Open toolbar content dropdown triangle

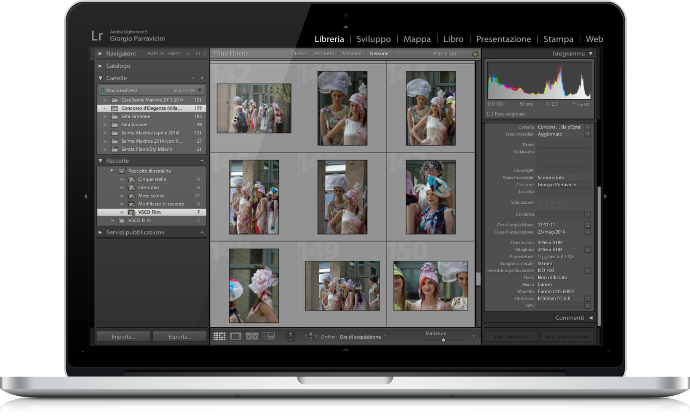click(474, 337)
